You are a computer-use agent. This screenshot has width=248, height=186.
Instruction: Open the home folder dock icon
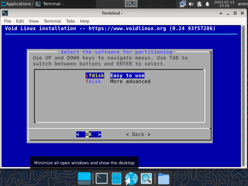(x=164, y=179)
